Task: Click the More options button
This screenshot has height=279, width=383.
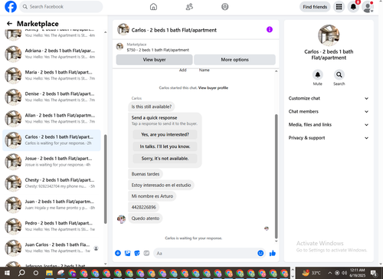Action: click(234, 60)
